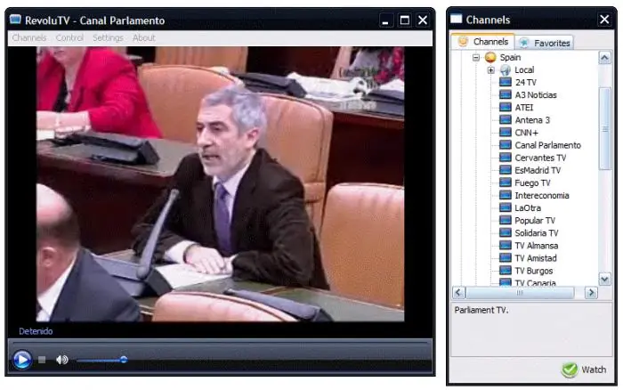Click the horizontal scroll right arrow
623x390 pixels.
click(591, 293)
